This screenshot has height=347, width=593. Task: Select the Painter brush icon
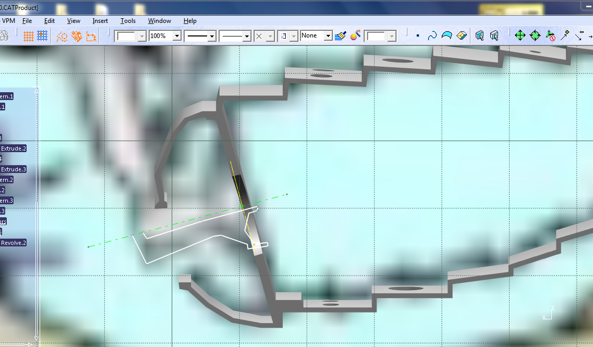(x=341, y=36)
